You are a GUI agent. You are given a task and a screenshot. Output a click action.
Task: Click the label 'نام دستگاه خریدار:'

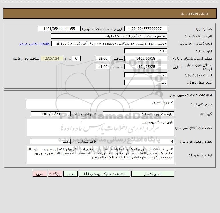199,37
